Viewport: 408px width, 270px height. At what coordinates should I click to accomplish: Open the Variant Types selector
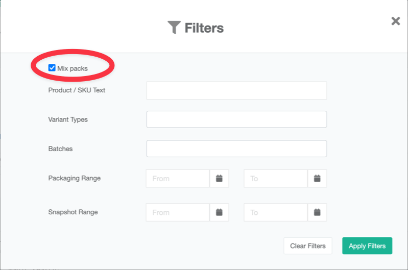click(x=236, y=119)
